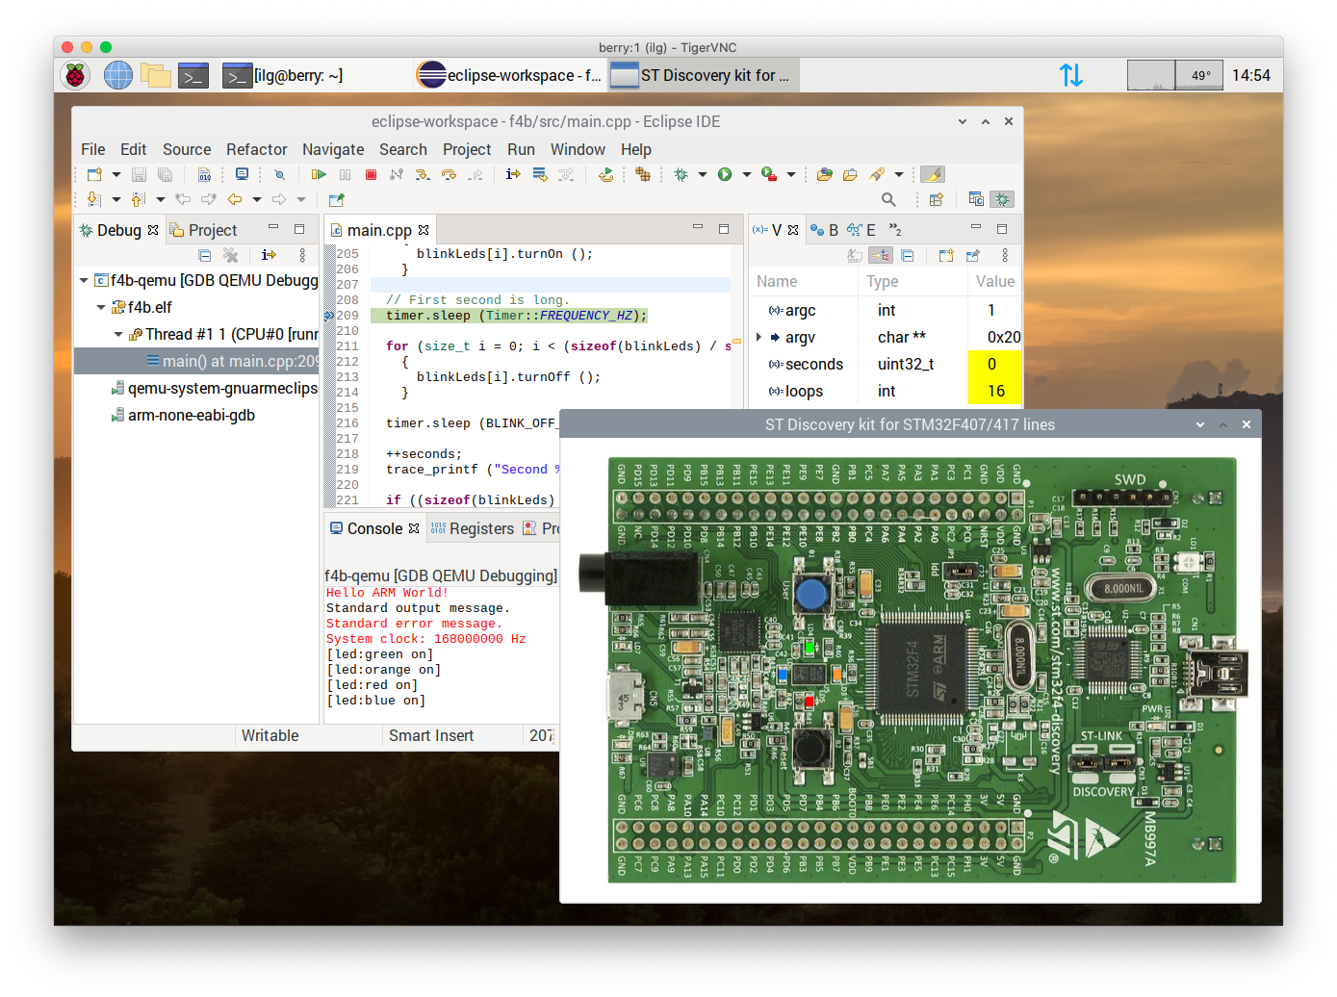This screenshot has width=1337, height=997.
Task: Click Step Return toolbar icon
Action: (x=475, y=174)
